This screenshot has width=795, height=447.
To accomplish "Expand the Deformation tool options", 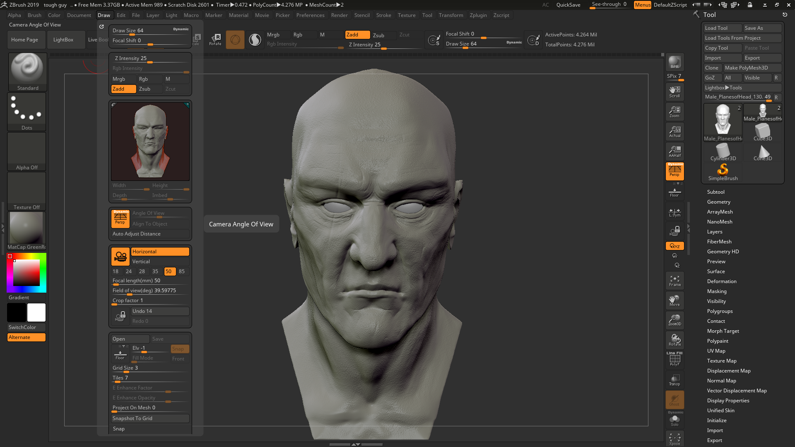I will point(722,281).
